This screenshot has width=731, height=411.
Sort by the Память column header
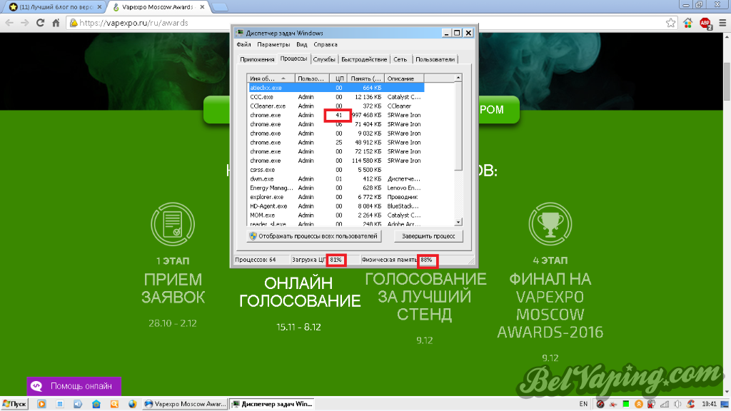366,78
